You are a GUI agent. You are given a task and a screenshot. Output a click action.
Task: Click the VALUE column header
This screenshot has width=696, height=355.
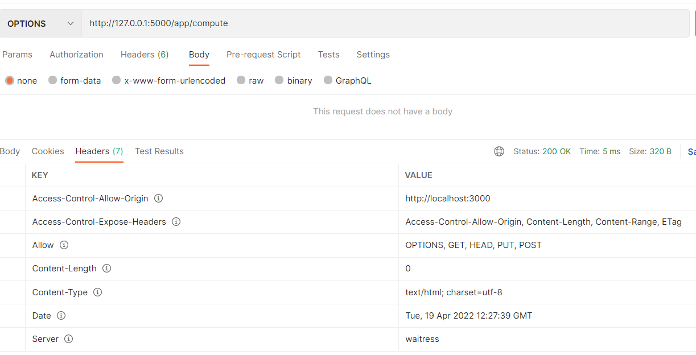tap(419, 175)
